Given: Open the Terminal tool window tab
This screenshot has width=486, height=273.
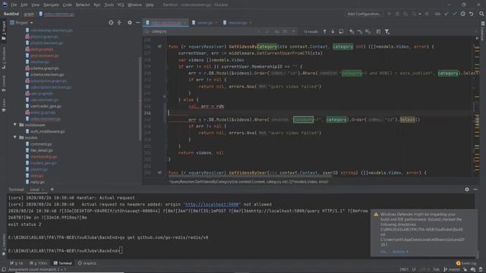Looking at the screenshot, I should pos(62,263).
